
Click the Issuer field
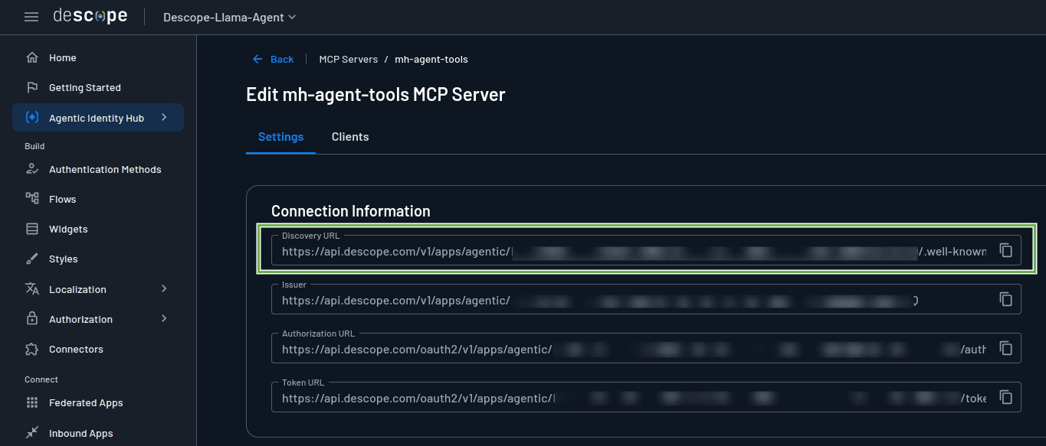tap(646, 299)
